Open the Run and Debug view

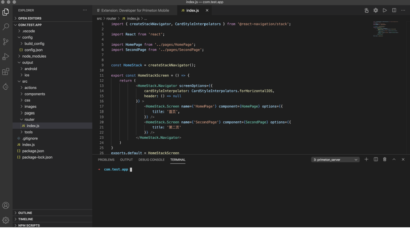click(x=6, y=57)
